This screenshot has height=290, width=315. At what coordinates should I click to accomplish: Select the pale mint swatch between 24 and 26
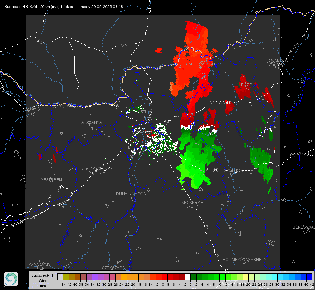pyautogui.click(x=263, y=276)
